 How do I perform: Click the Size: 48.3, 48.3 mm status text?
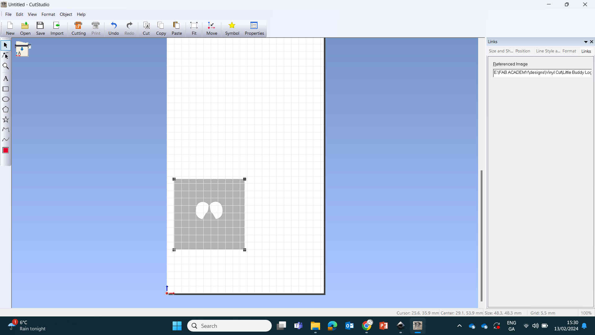(x=503, y=313)
